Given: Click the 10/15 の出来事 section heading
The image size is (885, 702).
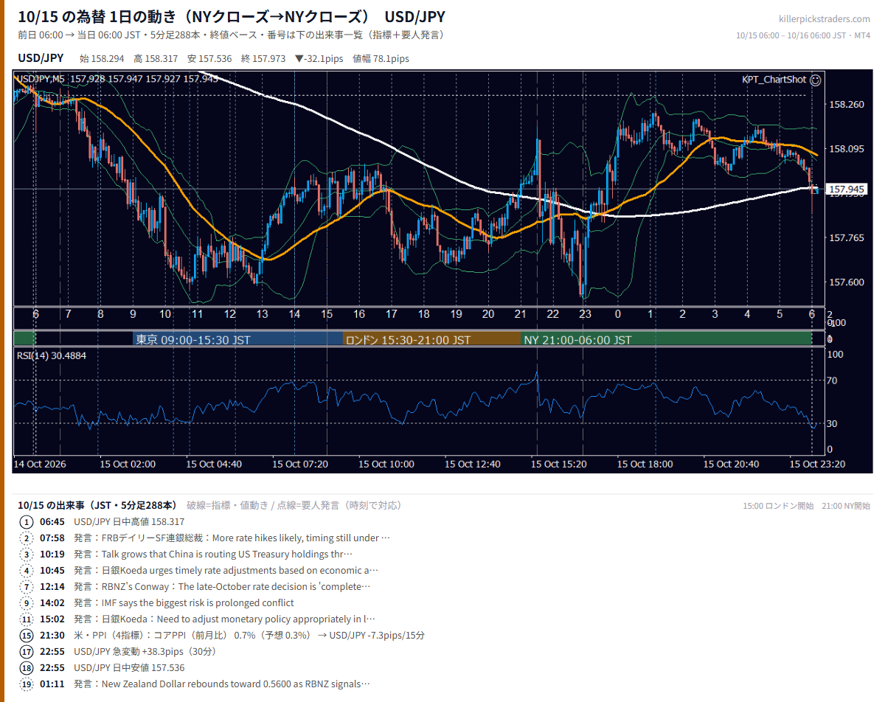Looking at the screenshot, I should pyautogui.click(x=97, y=505).
